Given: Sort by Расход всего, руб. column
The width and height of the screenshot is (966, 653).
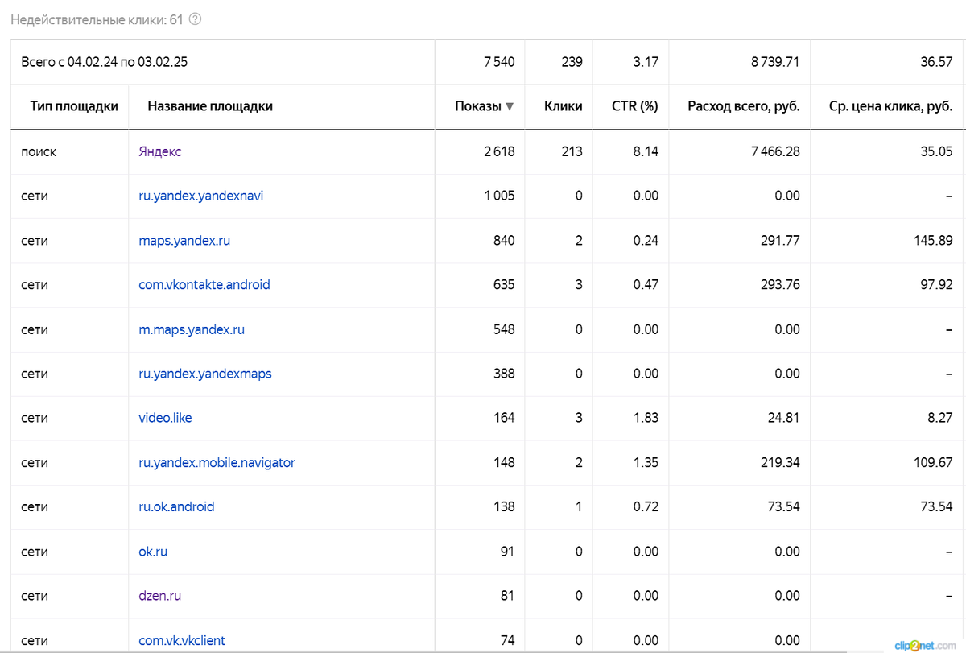Looking at the screenshot, I should click(x=743, y=106).
